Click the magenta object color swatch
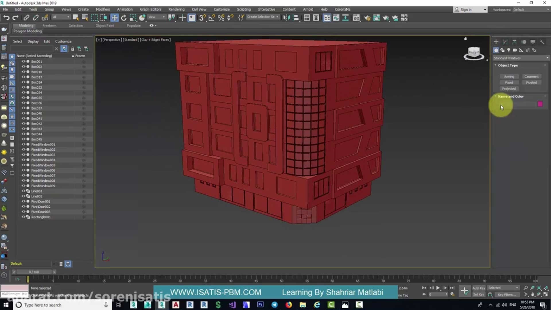The image size is (551, 310). [x=540, y=104]
